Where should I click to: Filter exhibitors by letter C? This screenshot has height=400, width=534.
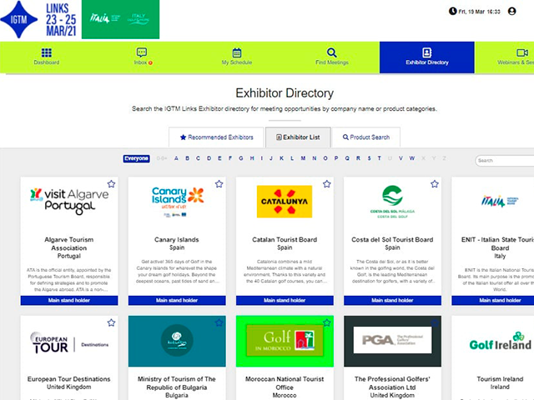[198, 158]
